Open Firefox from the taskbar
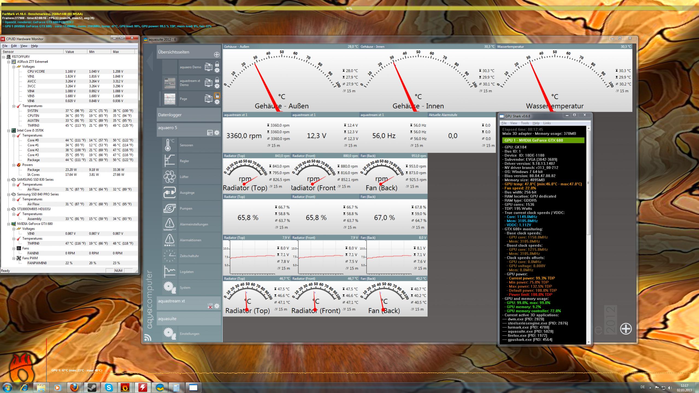Viewport: 699px width, 393px height. point(75,387)
